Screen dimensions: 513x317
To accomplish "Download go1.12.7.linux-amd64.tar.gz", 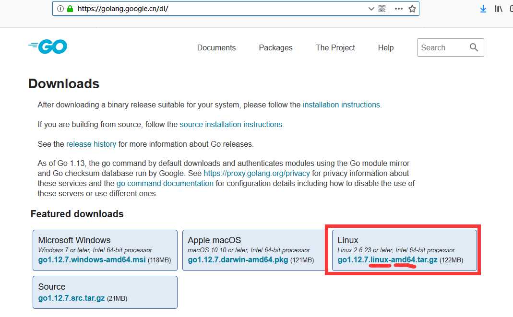I will point(387,260).
